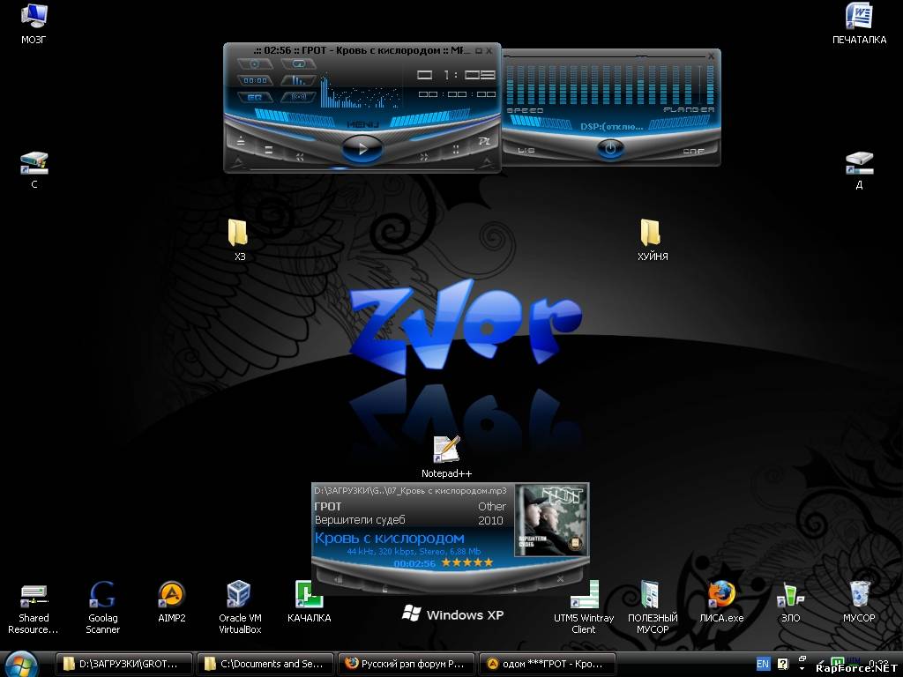The width and height of the screenshot is (903, 677).
Task: Click album name Вершители судеб
Action: point(360,520)
